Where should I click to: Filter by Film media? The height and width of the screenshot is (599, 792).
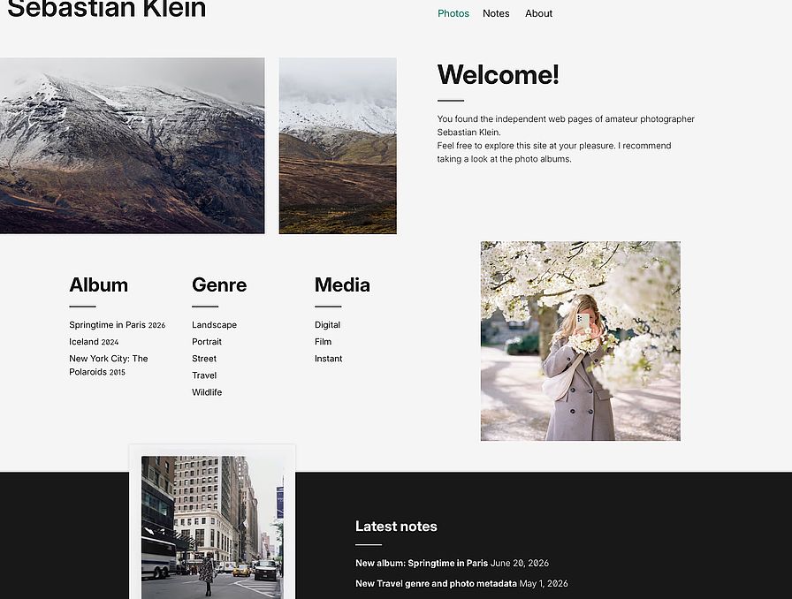coord(323,342)
